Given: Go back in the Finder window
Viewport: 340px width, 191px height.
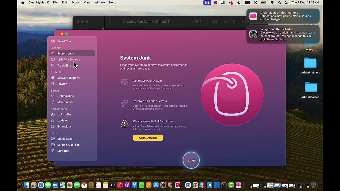Looking at the screenshot, I should [x=110, y=21].
